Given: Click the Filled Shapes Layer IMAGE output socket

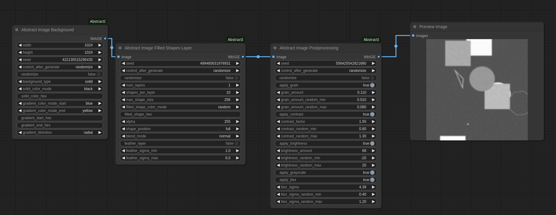Looking at the screenshot, I should click(243, 57).
